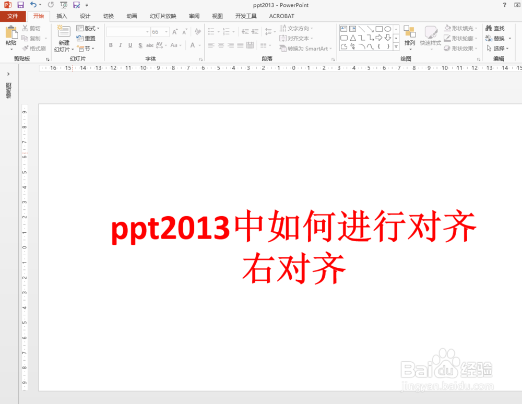The height and width of the screenshot is (404, 522).
Task: Toggle Italic formatting
Action: pyautogui.click(x=121, y=45)
